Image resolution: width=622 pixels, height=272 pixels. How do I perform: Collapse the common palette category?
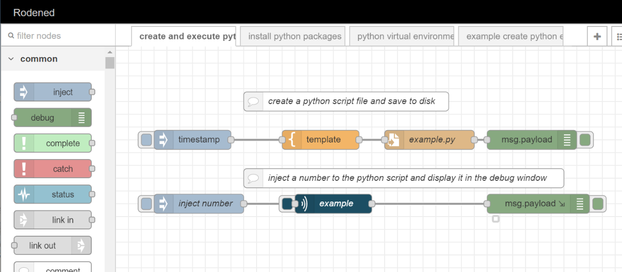tap(52, 59)
